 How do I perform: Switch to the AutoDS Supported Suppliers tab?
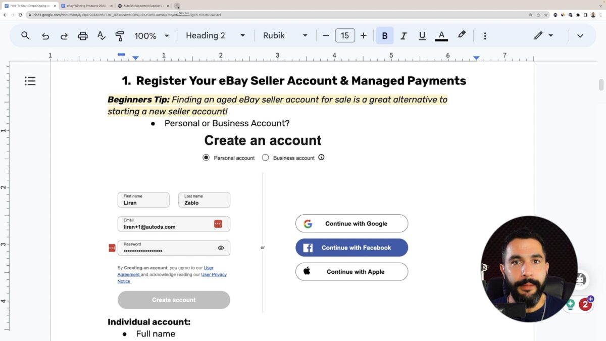[142, 6]
